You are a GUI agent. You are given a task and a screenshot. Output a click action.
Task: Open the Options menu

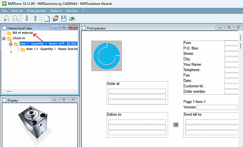56,11
